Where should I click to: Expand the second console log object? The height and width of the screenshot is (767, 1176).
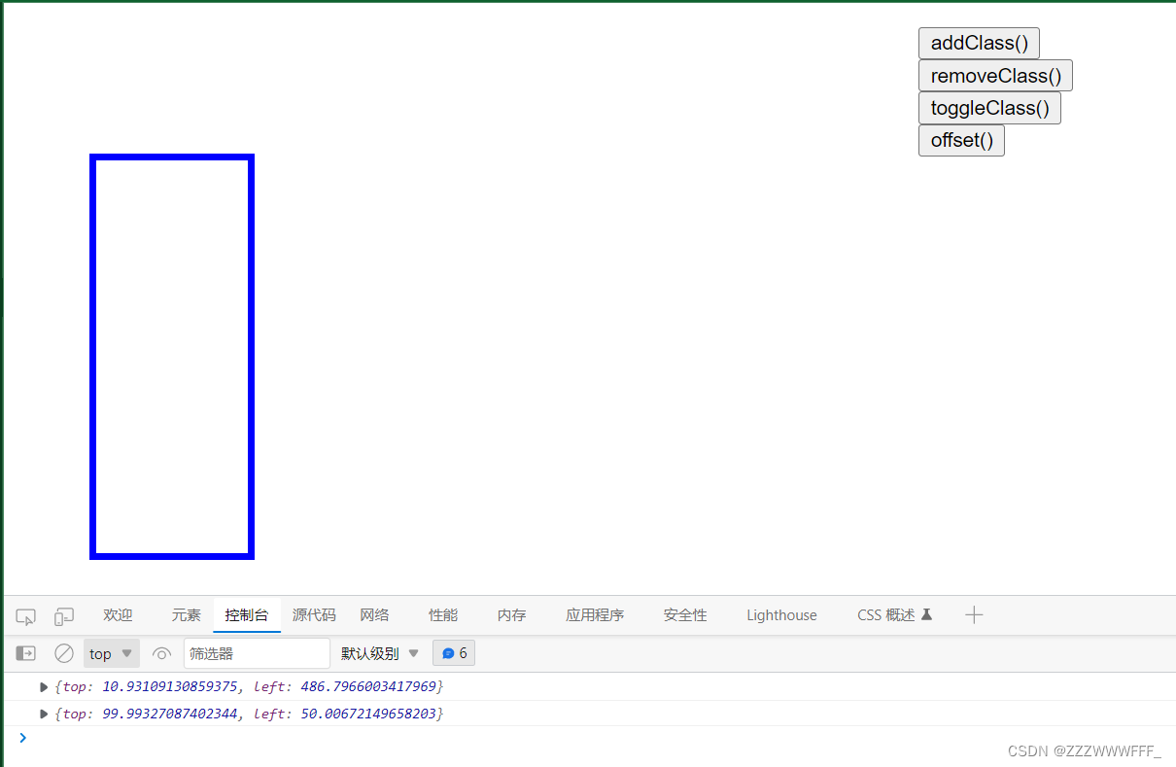tap(43, 713)
